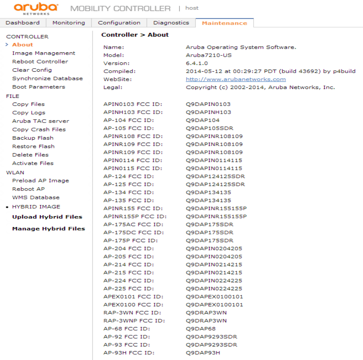Open the Dashboard tab
Image resolution: width=363 pixels, height=360 pixels.
(23, 23)
